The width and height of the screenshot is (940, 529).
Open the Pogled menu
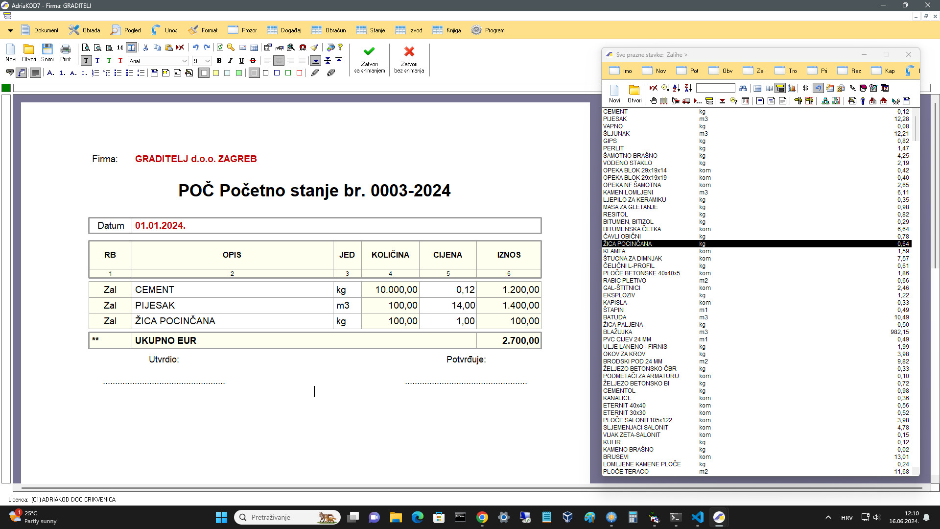pyautogui.click(x=125, y=30)
